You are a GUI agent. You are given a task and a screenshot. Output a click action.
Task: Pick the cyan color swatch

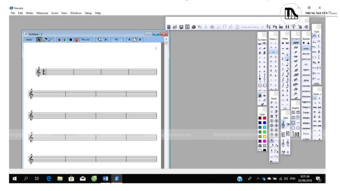click(264, 127)
